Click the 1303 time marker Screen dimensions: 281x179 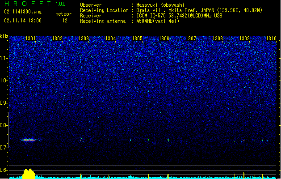pyautogui.click(x=84, y=38)
